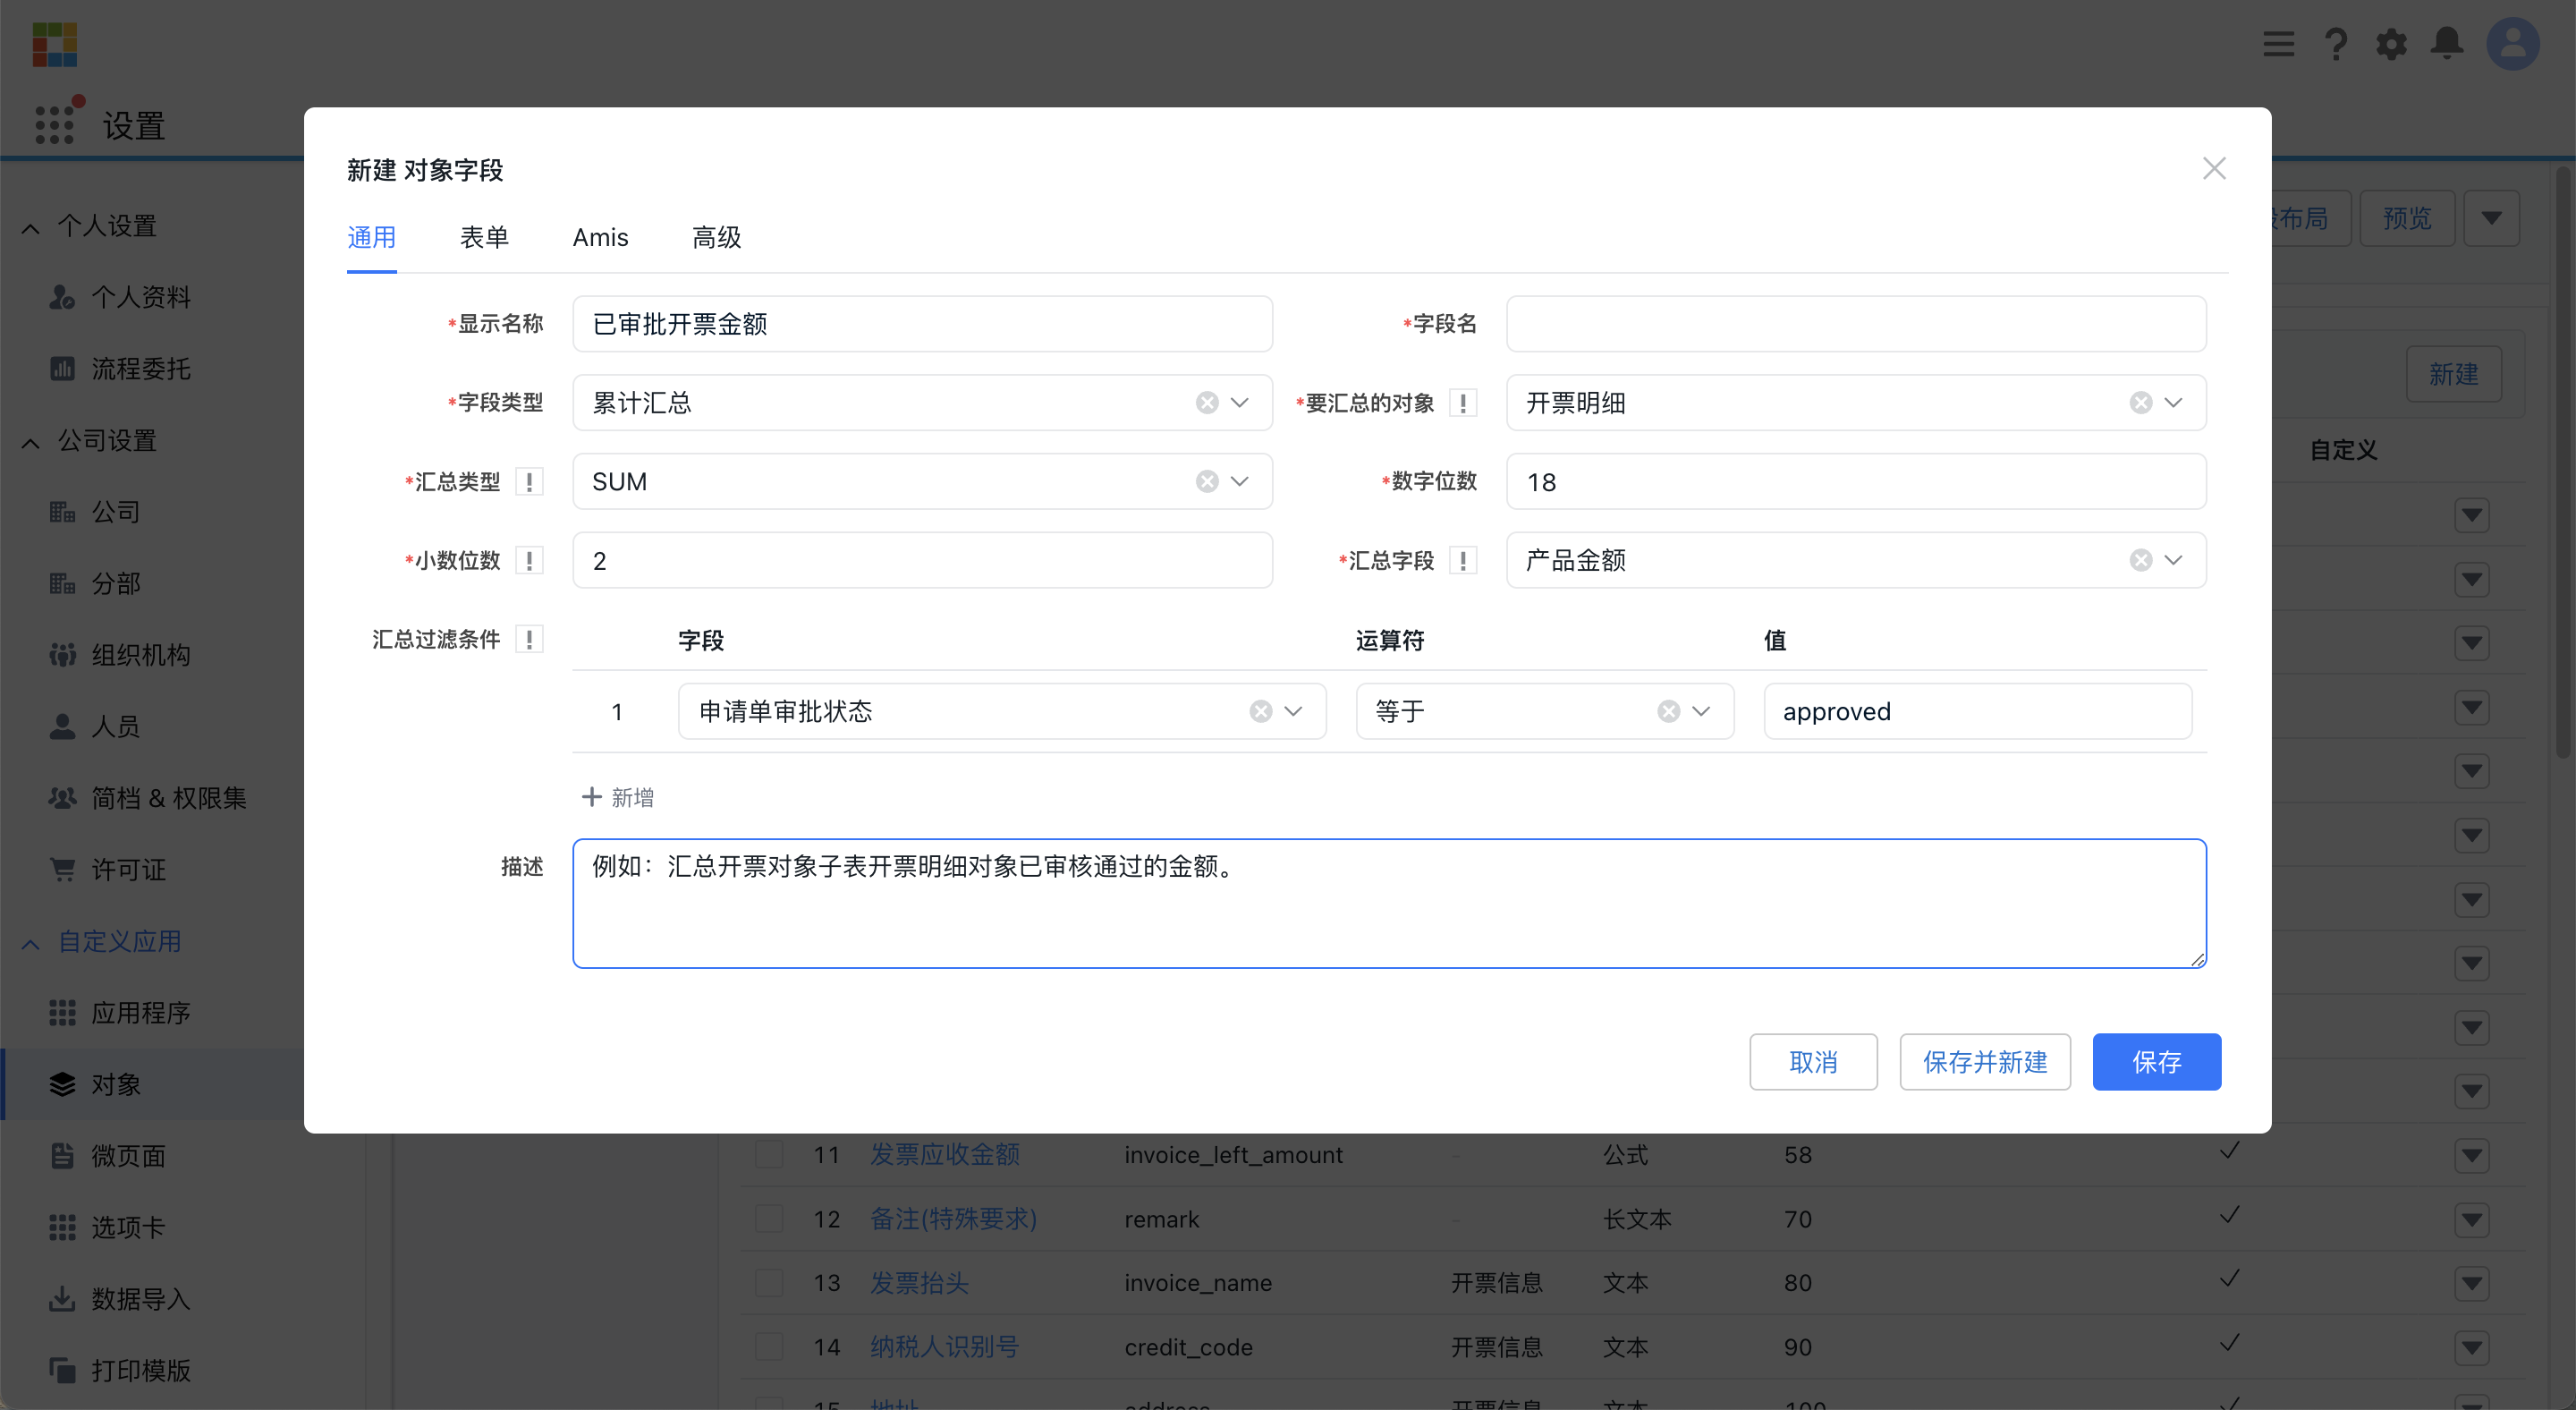The image size is (2576, 1410).
Task: Open 简档 & 权限集 settings
Action: point(169,797)
